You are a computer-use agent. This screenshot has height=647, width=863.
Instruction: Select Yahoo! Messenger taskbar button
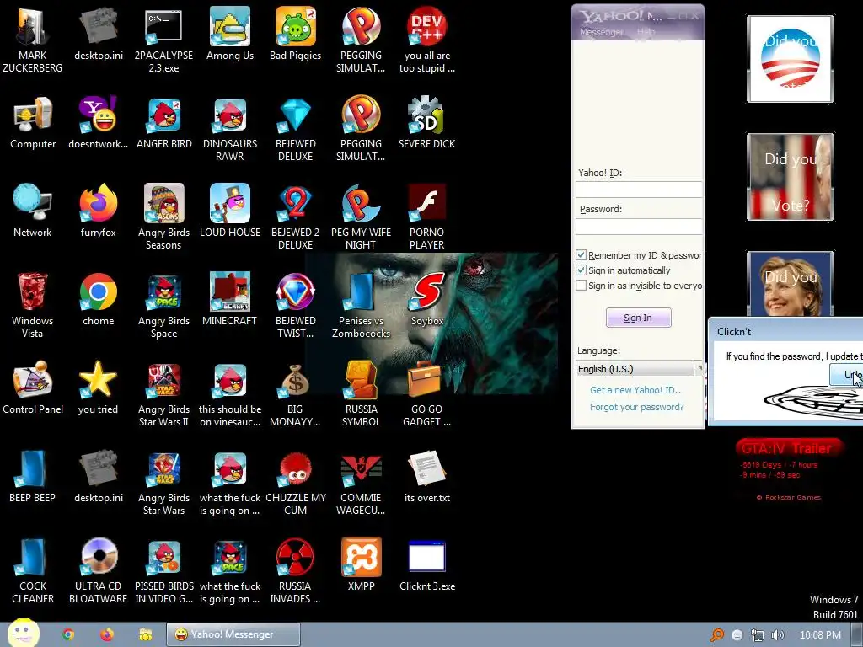233,634
